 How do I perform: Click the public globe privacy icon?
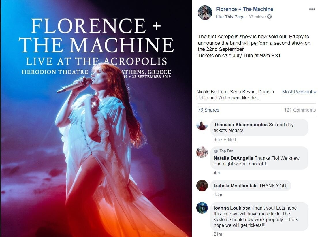click(x=269, y=17)
